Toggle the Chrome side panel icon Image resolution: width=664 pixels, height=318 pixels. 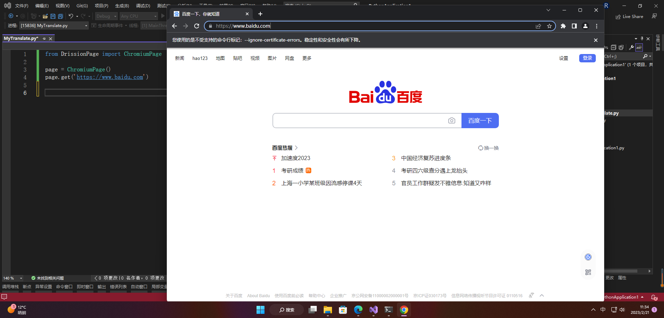click(x=574, y=26)
